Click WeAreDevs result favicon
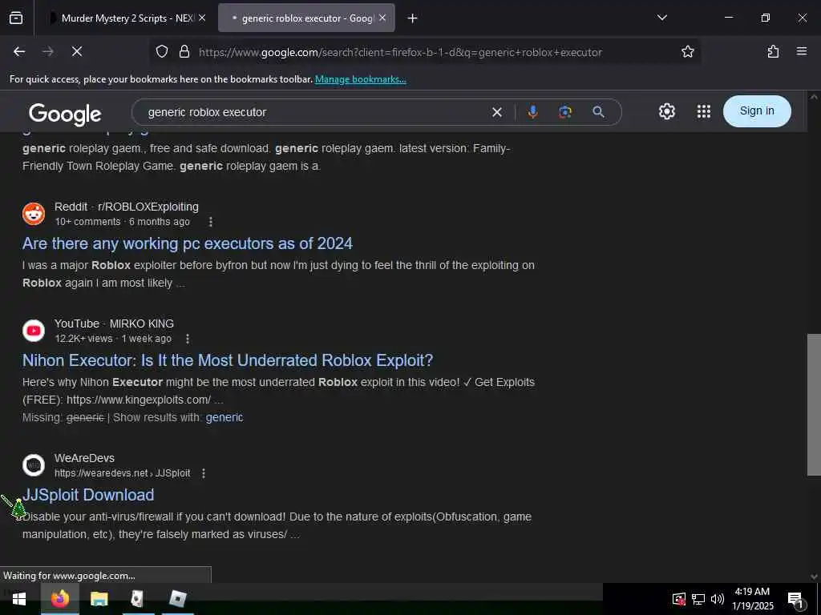 point(34,465)
